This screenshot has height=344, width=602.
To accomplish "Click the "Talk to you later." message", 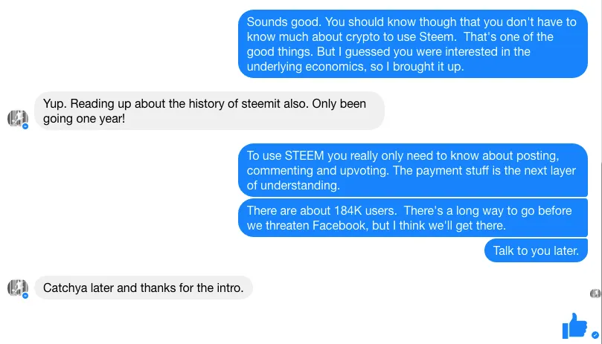I will (536, 250).
